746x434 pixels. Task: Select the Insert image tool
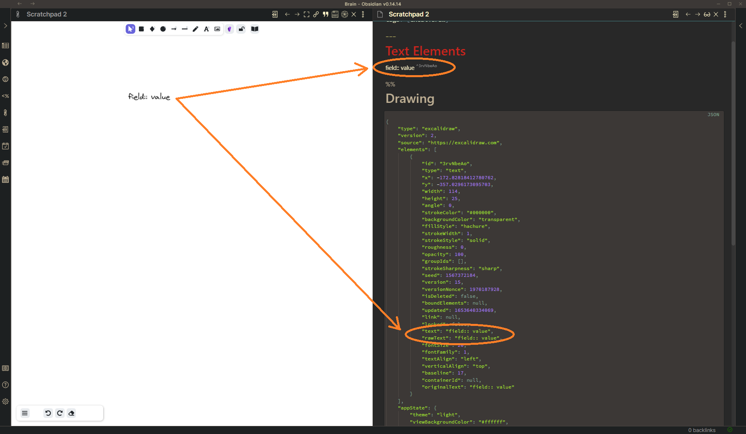point(217,29)
